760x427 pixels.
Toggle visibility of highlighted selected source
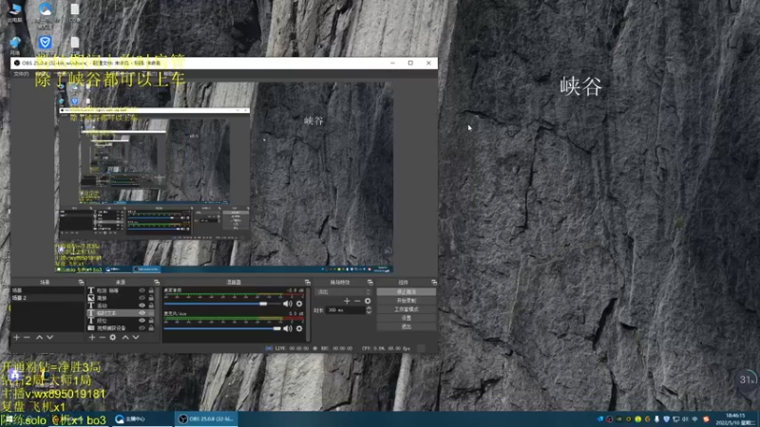click(x=142, y=313)
